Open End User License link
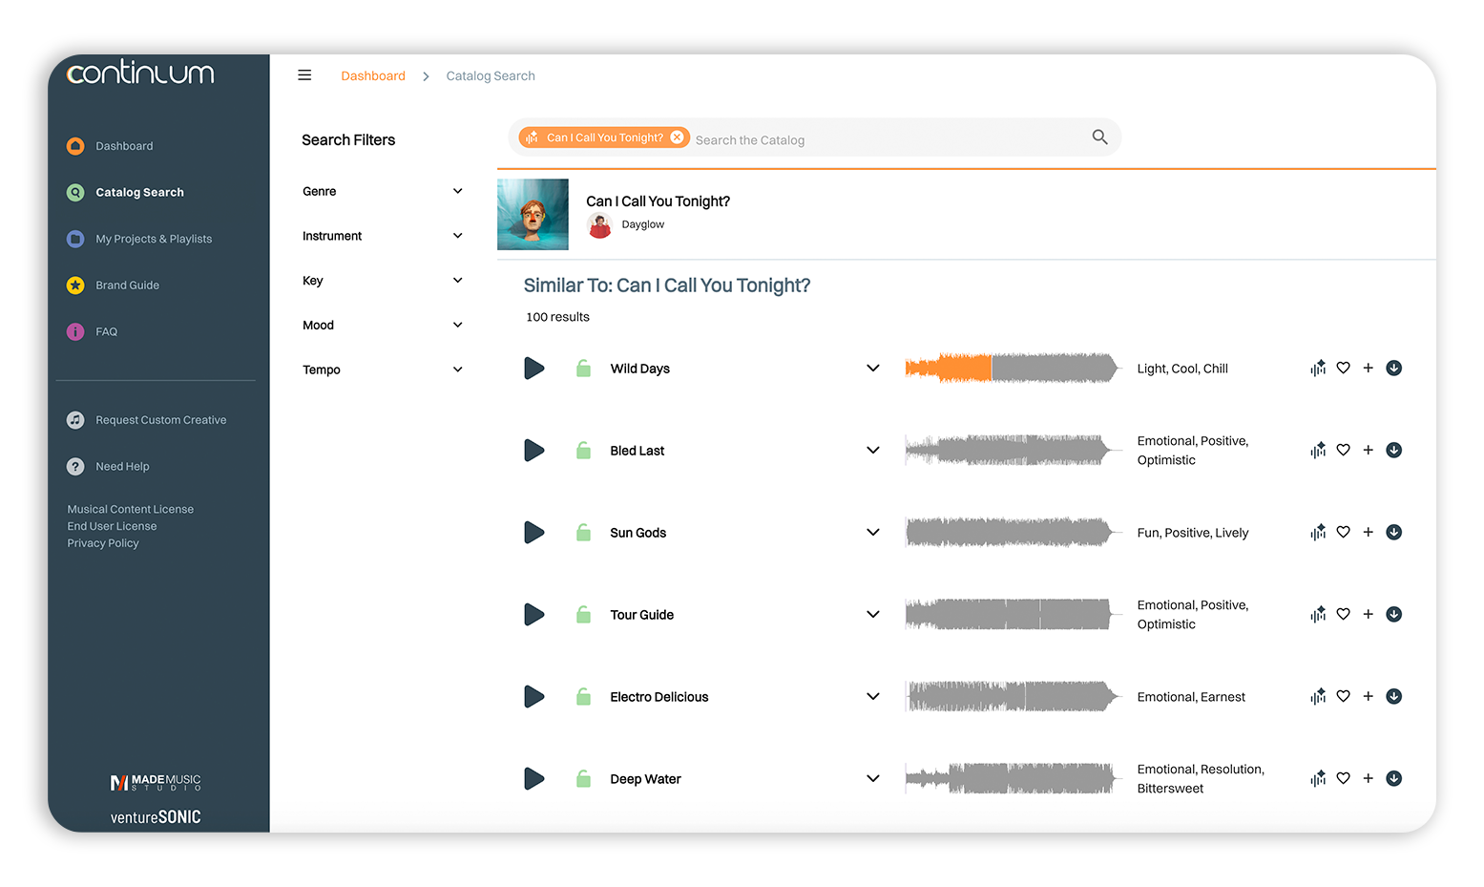Viewport: 1484px width, 887px height. (112, 526)
